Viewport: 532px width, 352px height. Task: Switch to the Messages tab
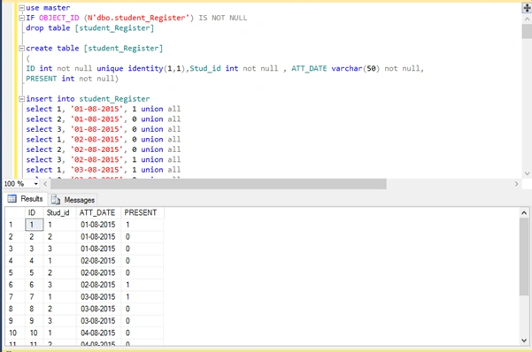[73, 200]
